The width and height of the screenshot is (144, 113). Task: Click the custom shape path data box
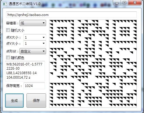(x=25, y=71)
